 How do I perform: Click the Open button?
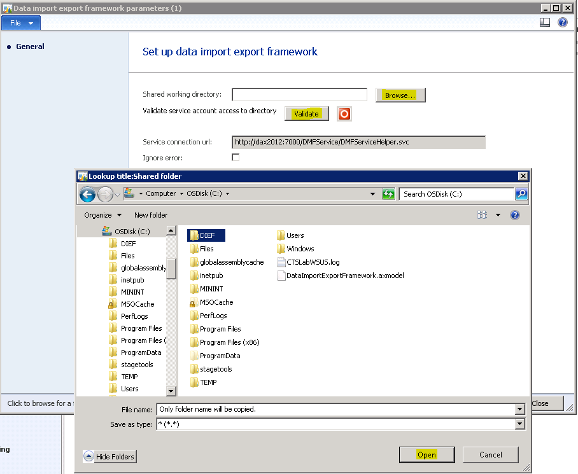(426, 455)
